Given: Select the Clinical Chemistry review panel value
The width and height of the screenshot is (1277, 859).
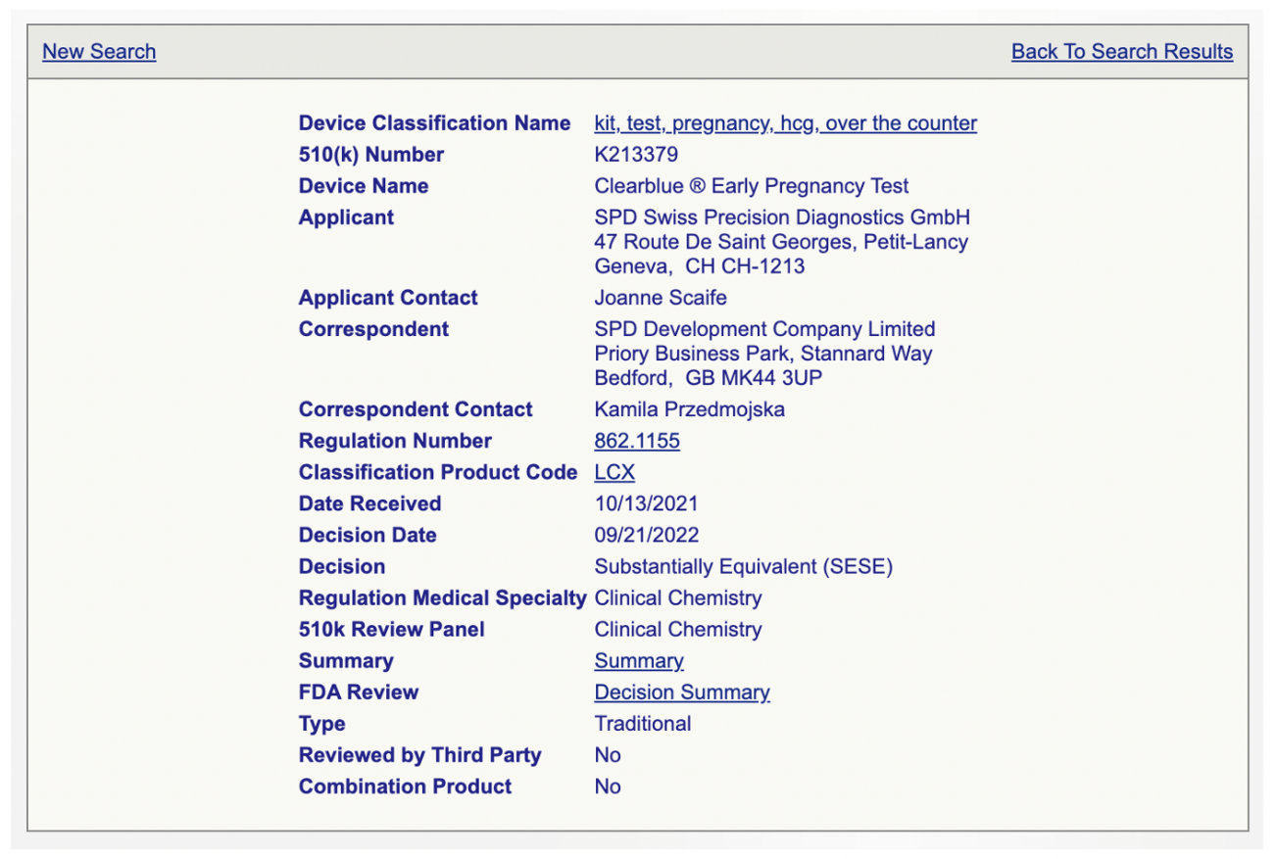Looking at the screenshot, I should pyautogui.click(x=677, y=629).
